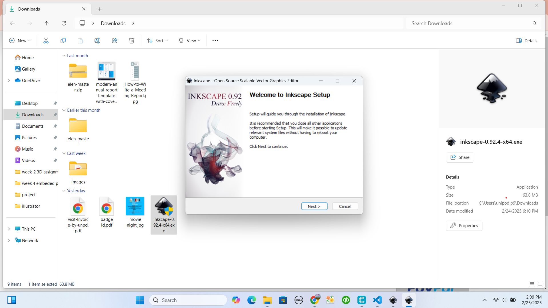Open Properties in details pane
The image size is (548, 308).
[x=464, y=226]
